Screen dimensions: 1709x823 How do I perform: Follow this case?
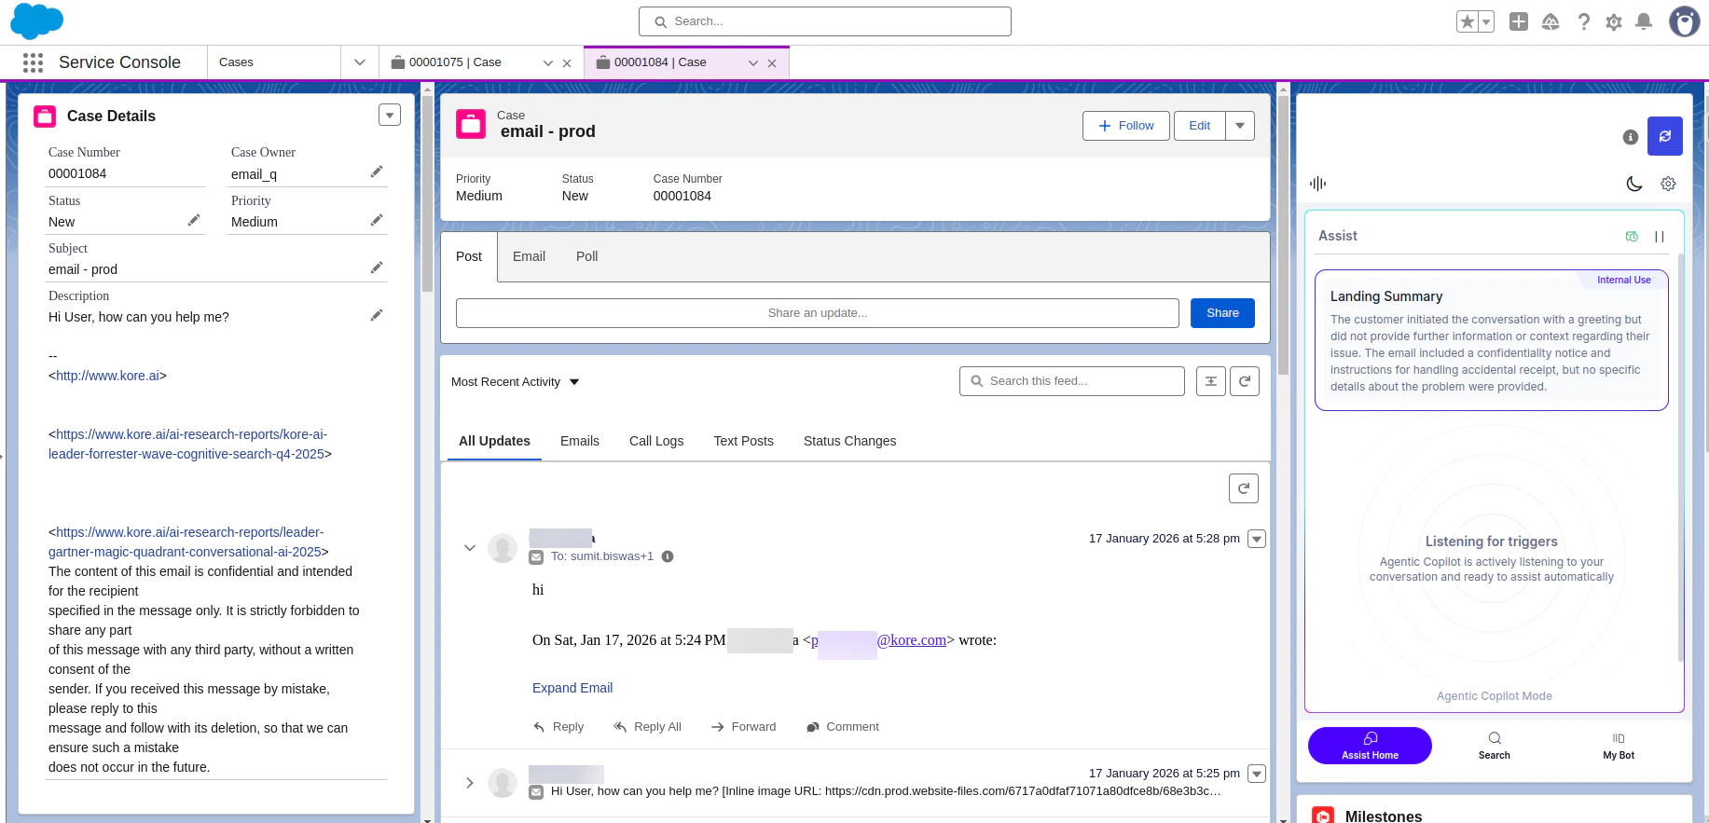1126,126
